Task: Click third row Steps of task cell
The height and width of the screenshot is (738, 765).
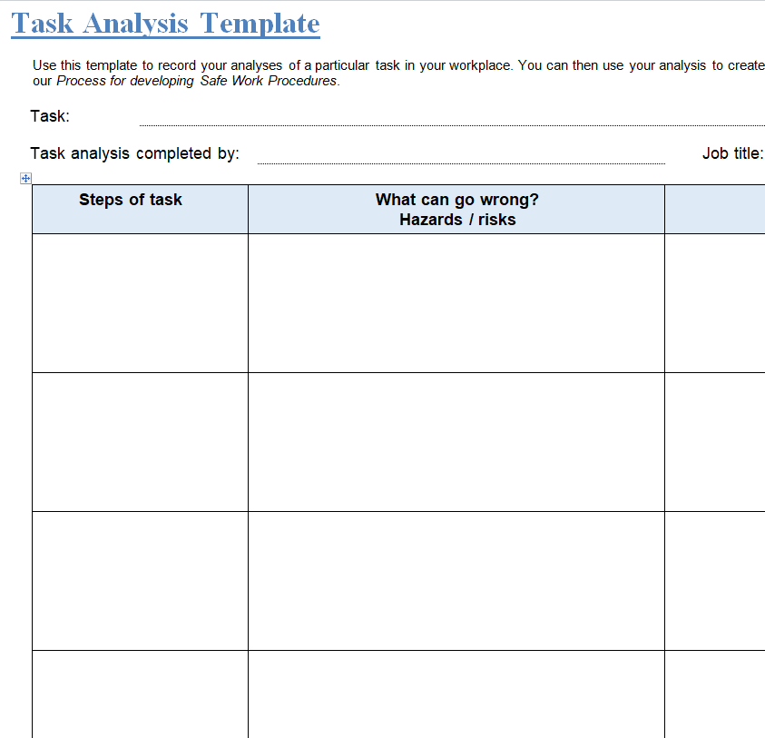Action: click(140, 581)
